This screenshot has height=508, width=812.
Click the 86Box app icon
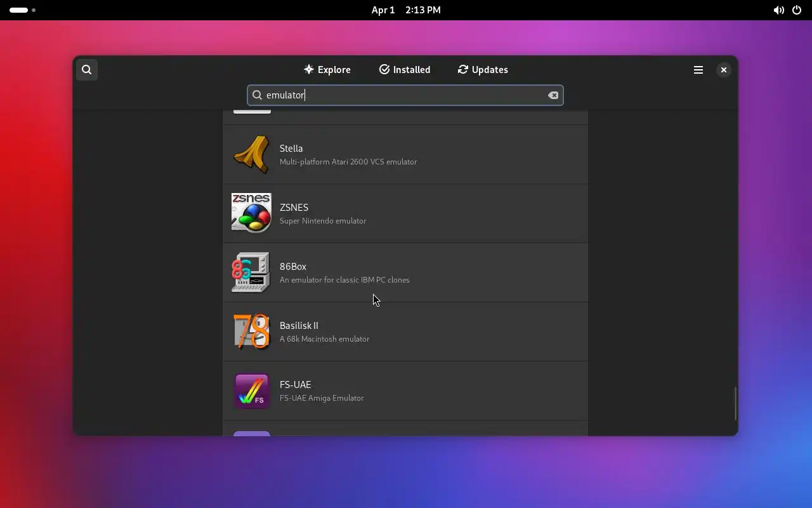coord(251,272)
